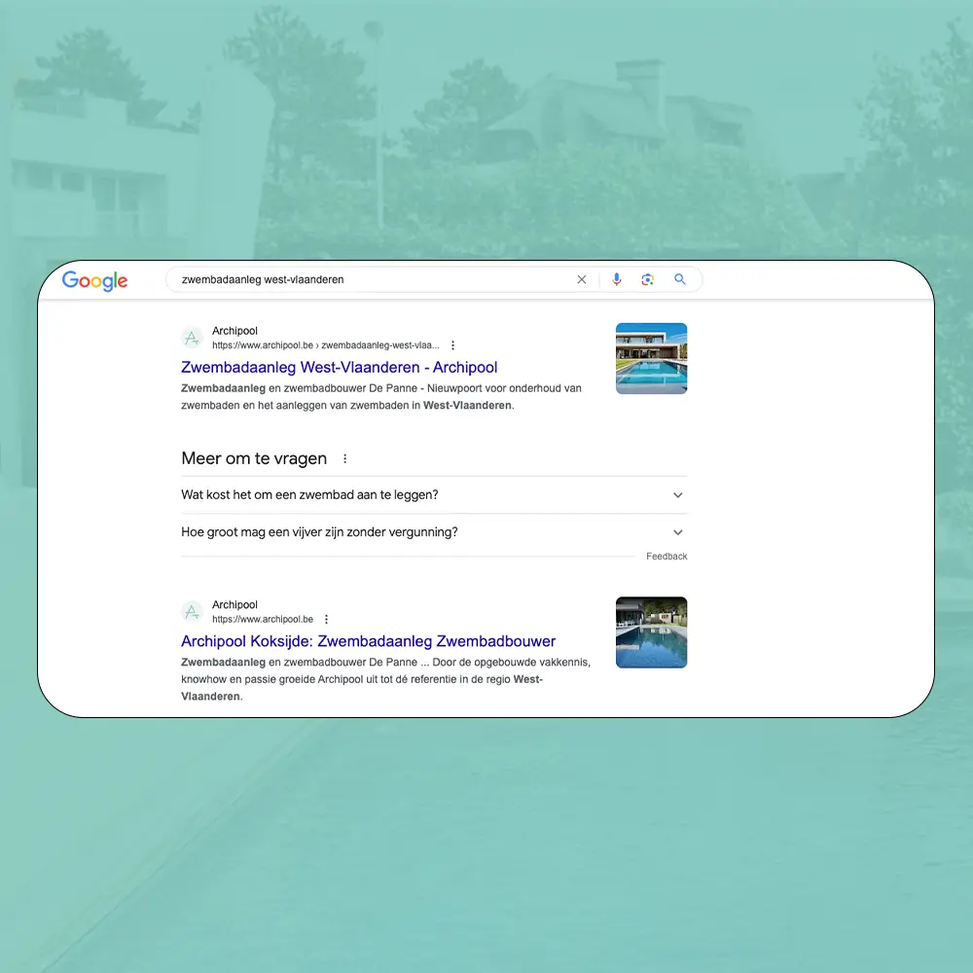The image size is (973, 973).
Task: Open three-dot menu beside the archipool.be › zwembadaanleg URL
Action: click(x=452, y=345)
